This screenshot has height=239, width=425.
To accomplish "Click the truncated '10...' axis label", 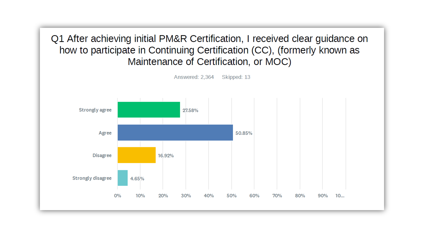I will 340,196.
